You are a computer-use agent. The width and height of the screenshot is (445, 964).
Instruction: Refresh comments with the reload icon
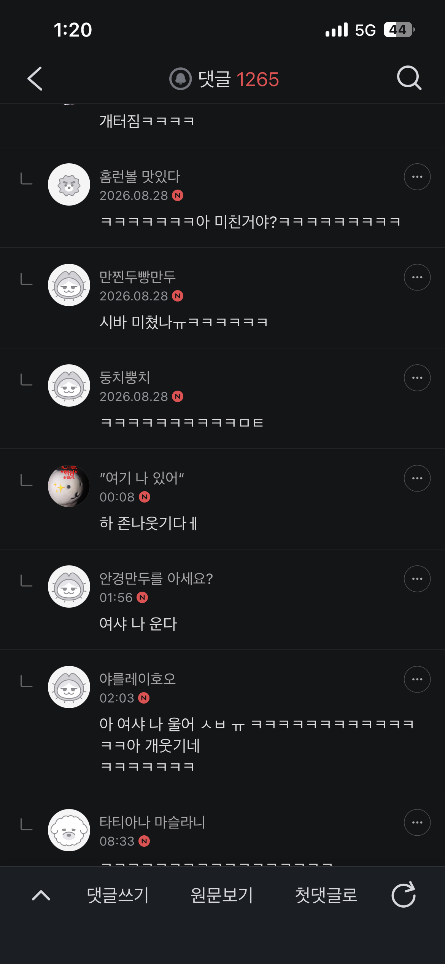(404, 895)
